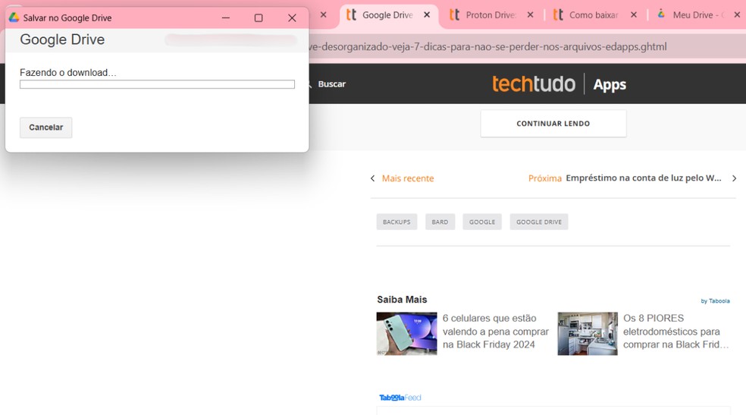The width and height of the screenshot is (746, 415).
Task: Select the BACKUPS tag
Action: [397, 222]
